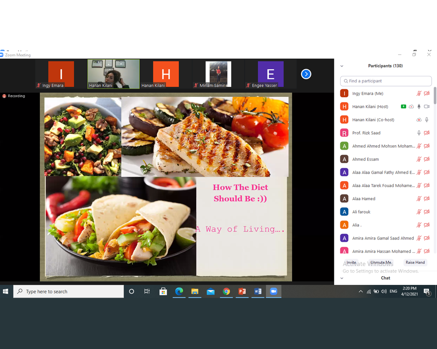
Task: Toggle Prof. Rizk Saad microphone icon
Action: 419,133
